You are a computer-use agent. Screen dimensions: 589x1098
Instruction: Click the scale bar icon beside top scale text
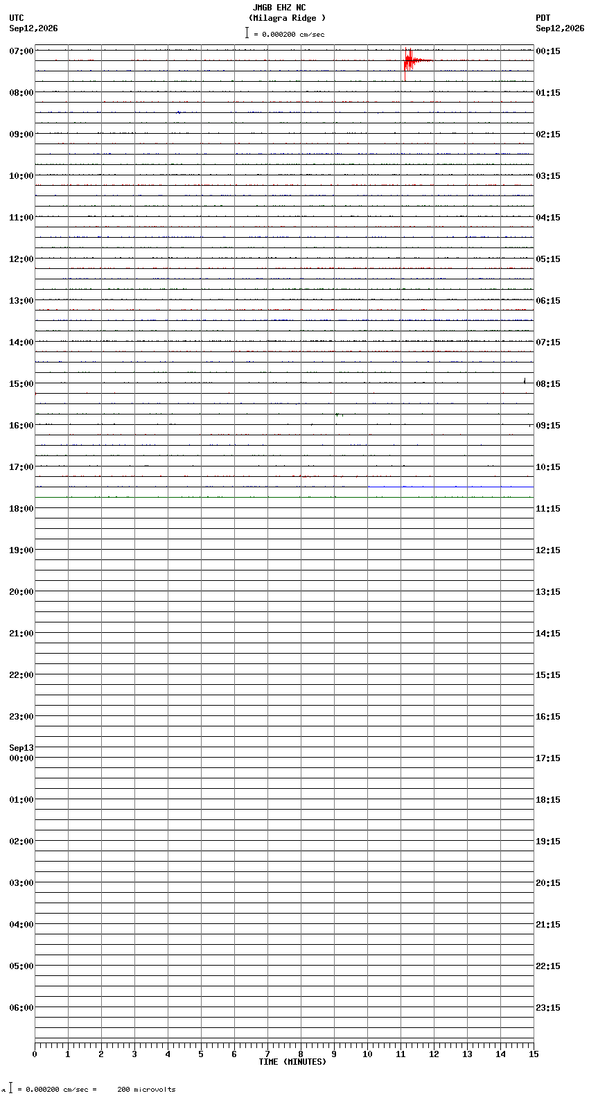[x=247, y=33]
